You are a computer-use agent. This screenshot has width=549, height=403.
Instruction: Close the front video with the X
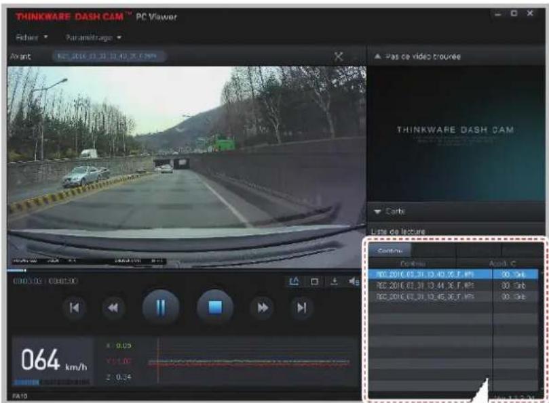(x=339, y=57)
